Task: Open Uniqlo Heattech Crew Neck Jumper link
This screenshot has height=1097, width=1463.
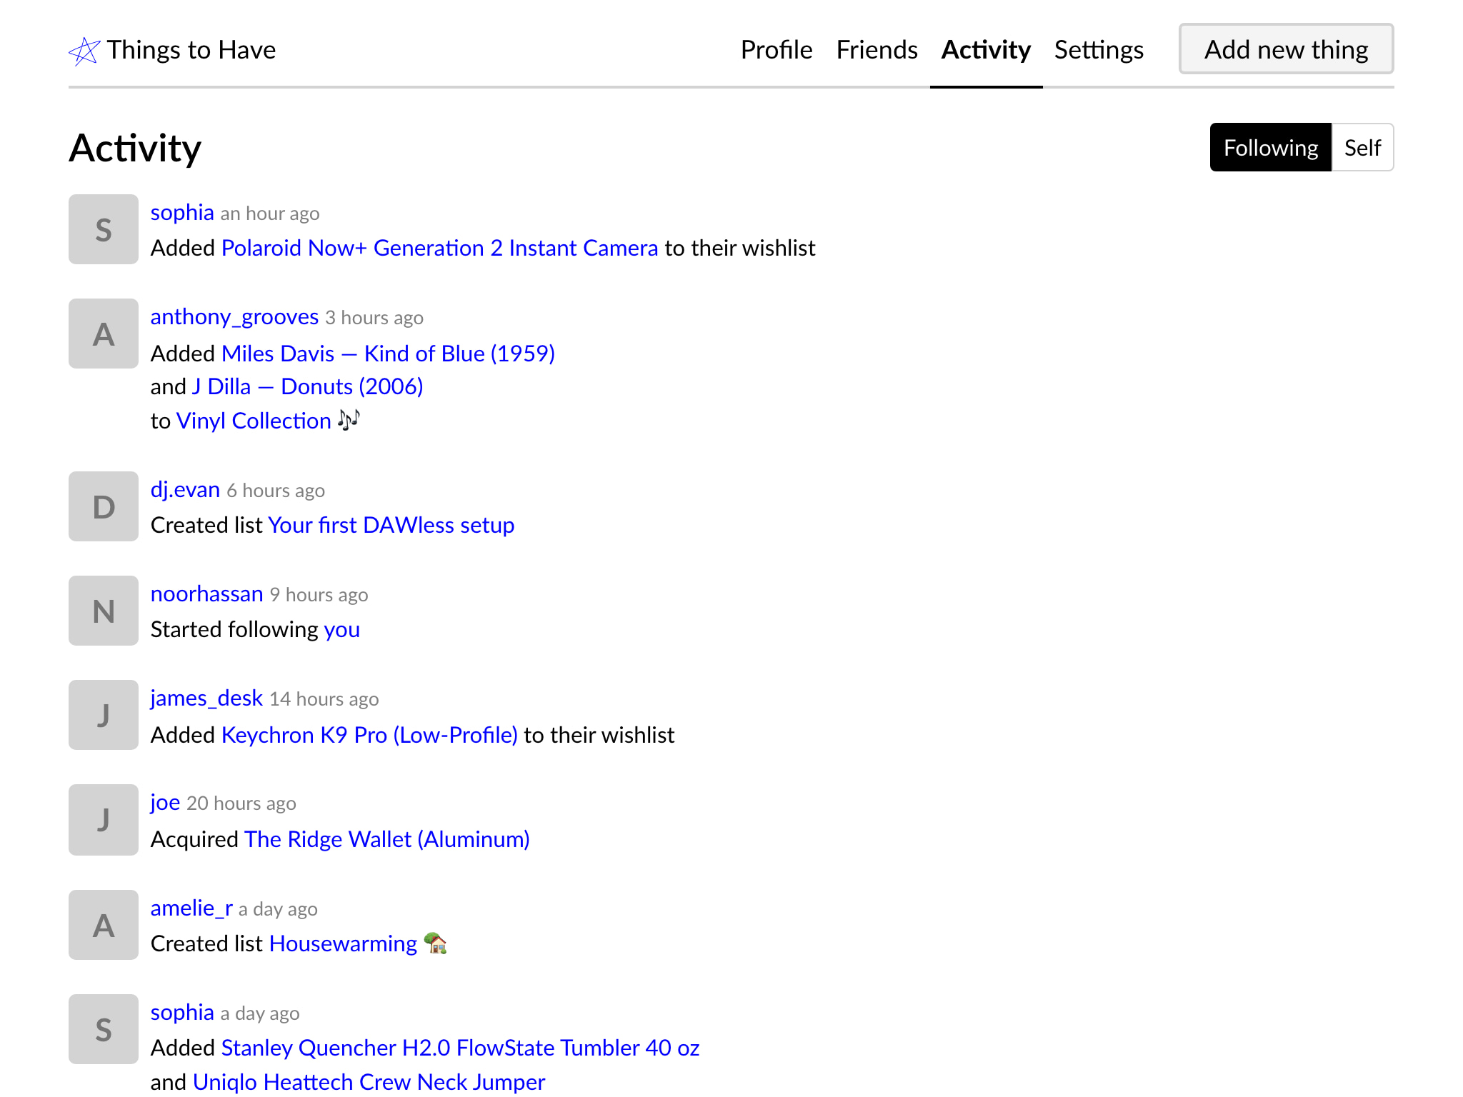Action: [369, 1082]
